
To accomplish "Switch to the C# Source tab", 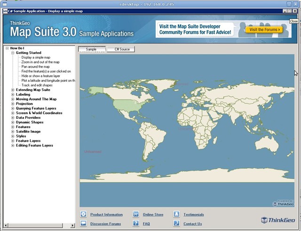I will 121,49.
